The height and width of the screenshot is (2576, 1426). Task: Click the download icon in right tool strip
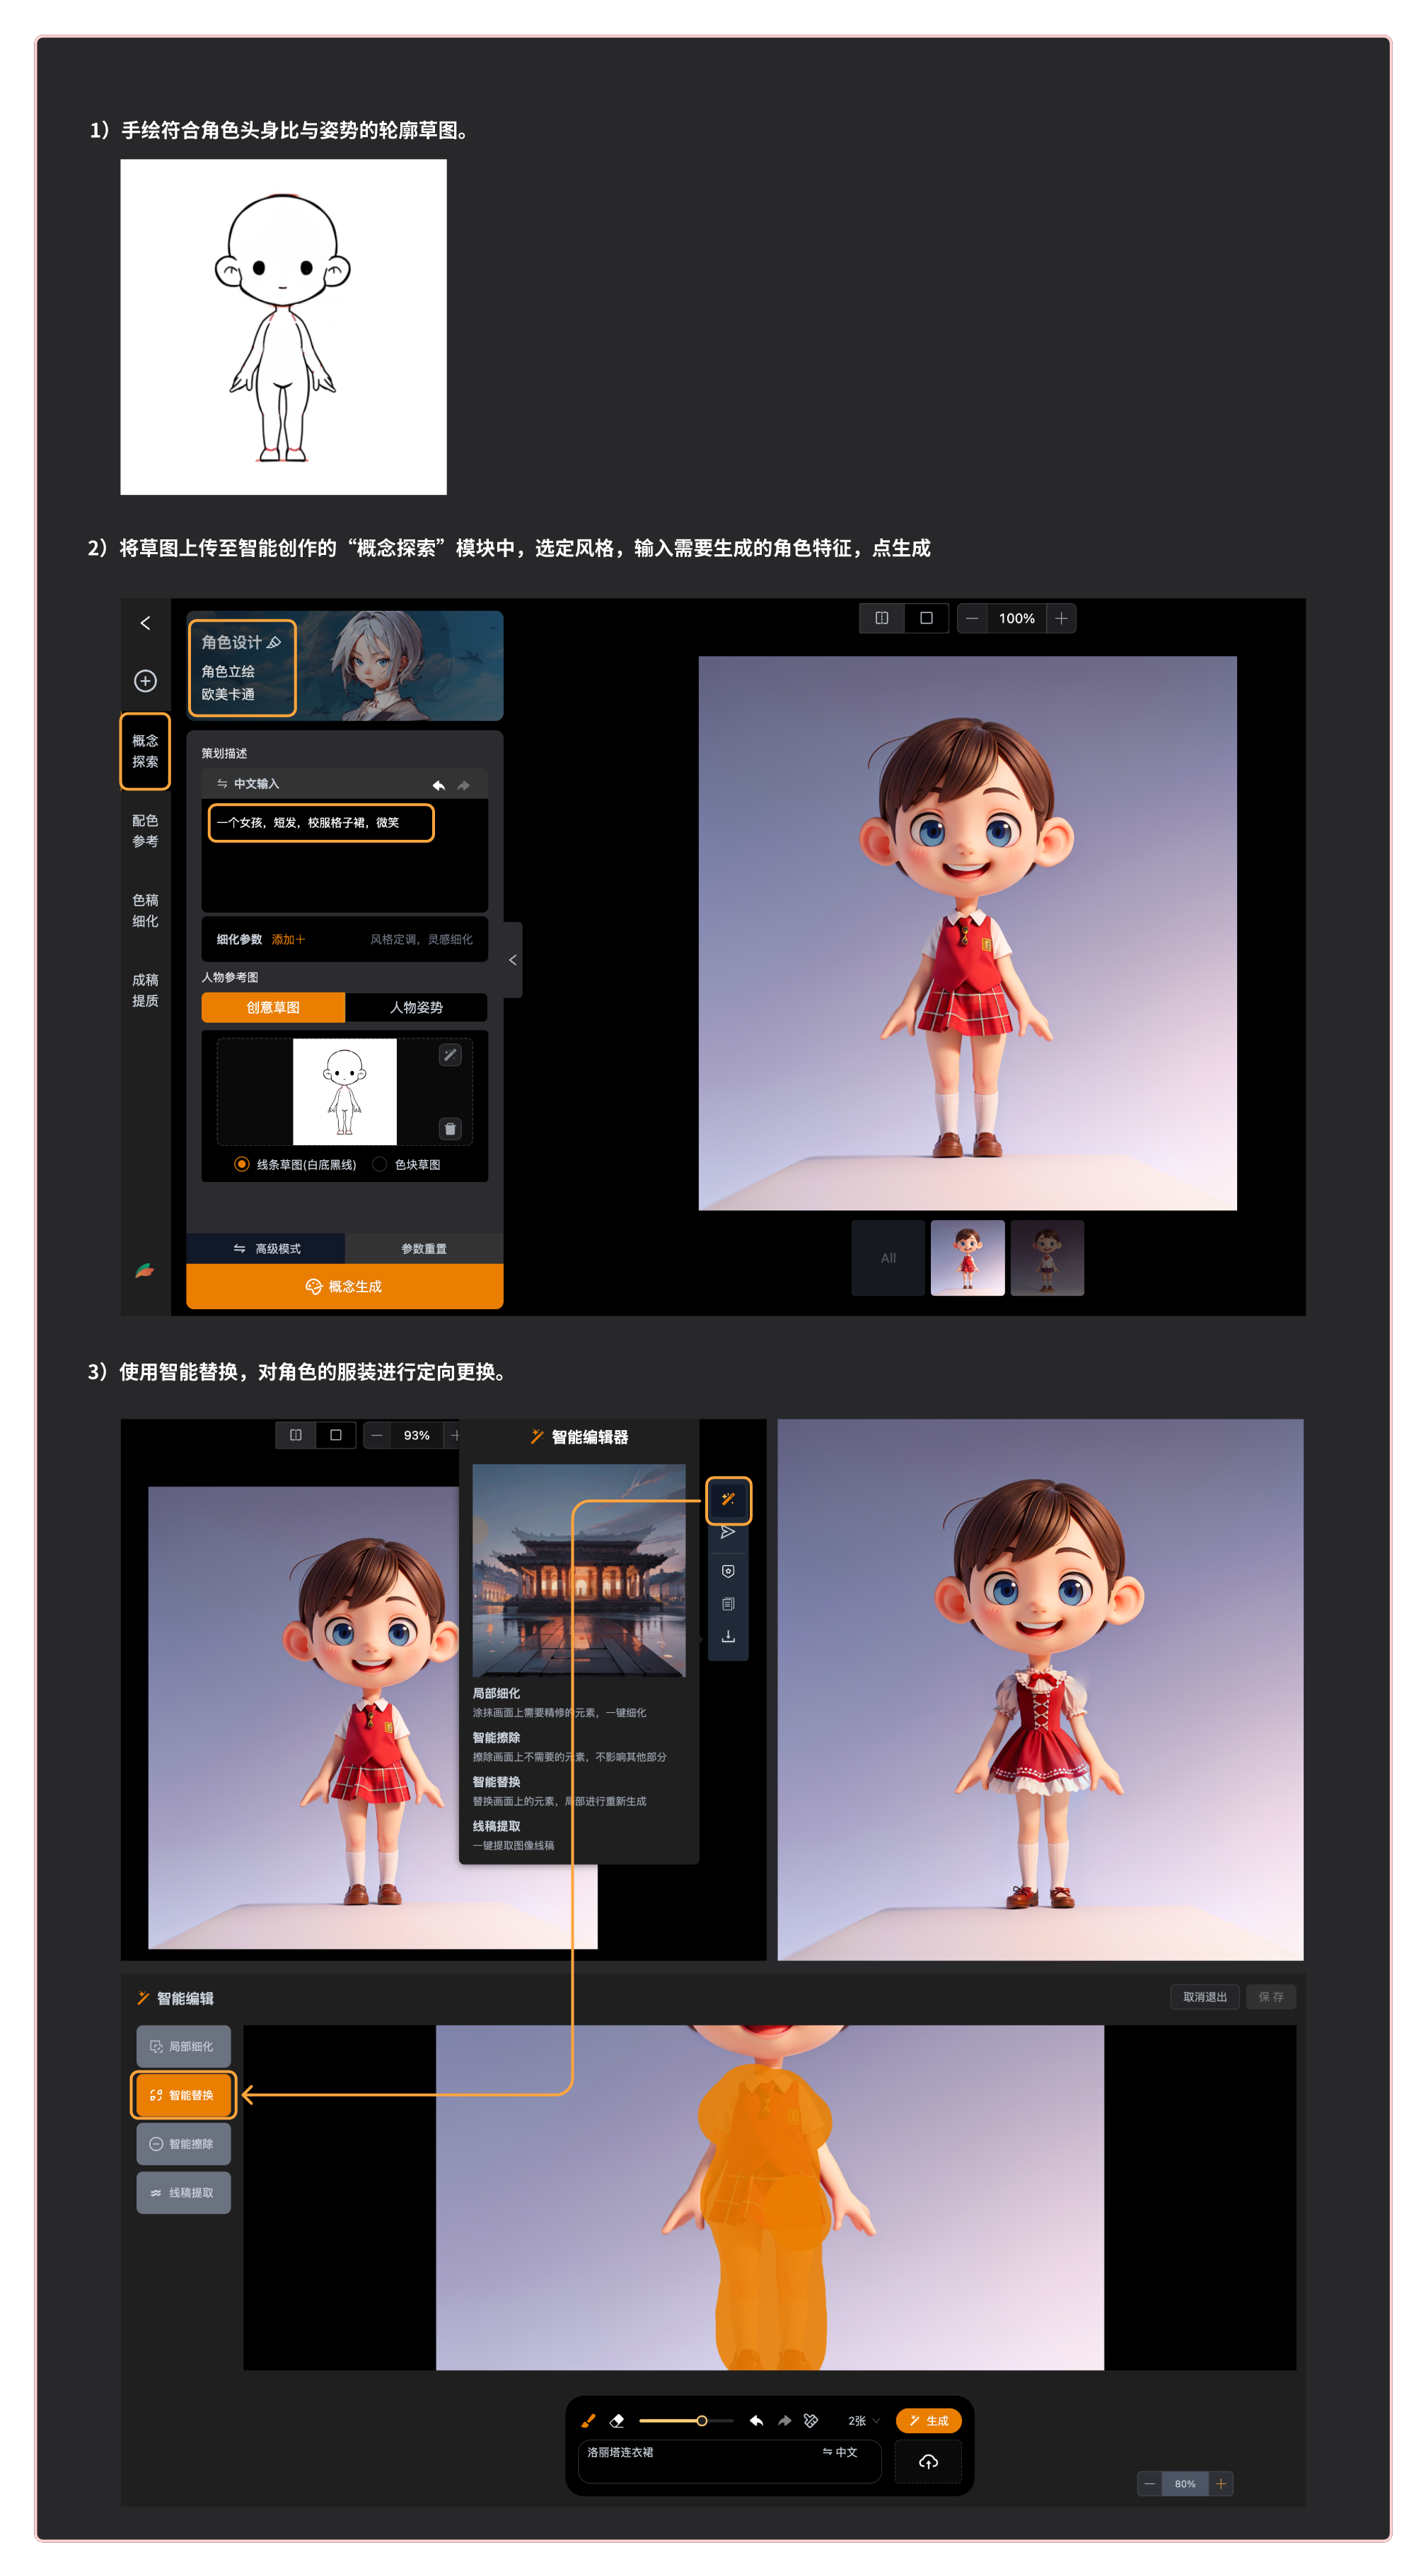click(728, 1637)
